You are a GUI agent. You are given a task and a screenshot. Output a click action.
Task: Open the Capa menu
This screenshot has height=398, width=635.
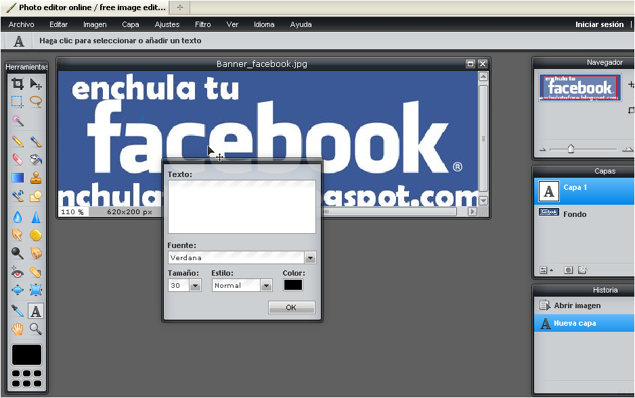[x=131, y=24]
